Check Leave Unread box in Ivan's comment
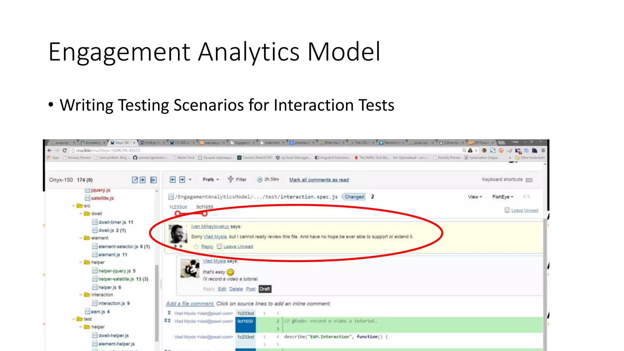This screenshot has width=624, height=351. [x=219, y=246]
